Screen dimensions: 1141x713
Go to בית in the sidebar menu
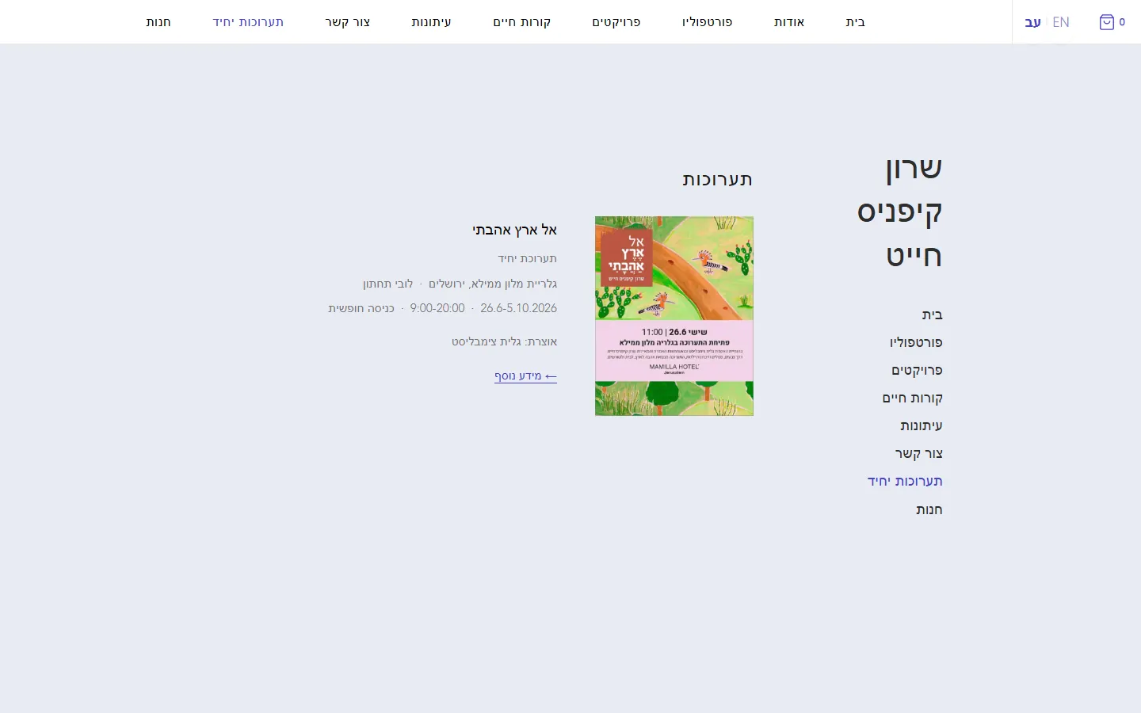tap(933, 315)
